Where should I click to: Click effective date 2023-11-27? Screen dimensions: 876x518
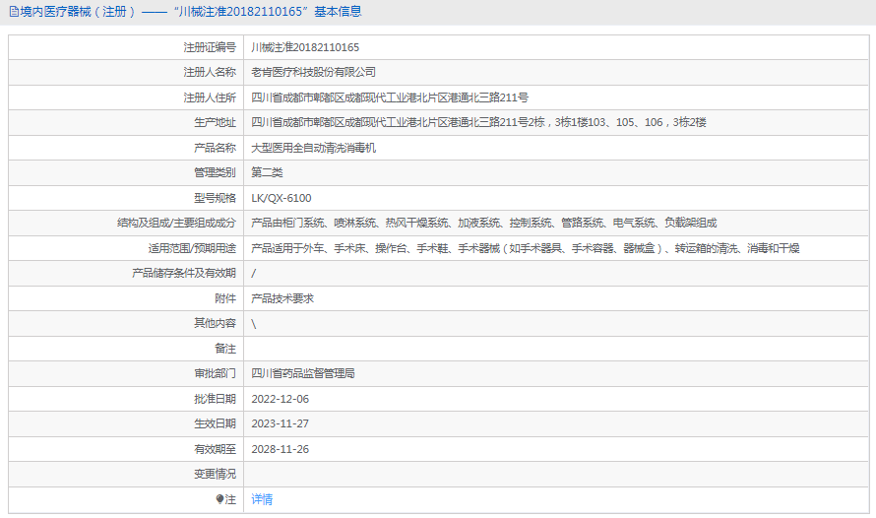280,423
